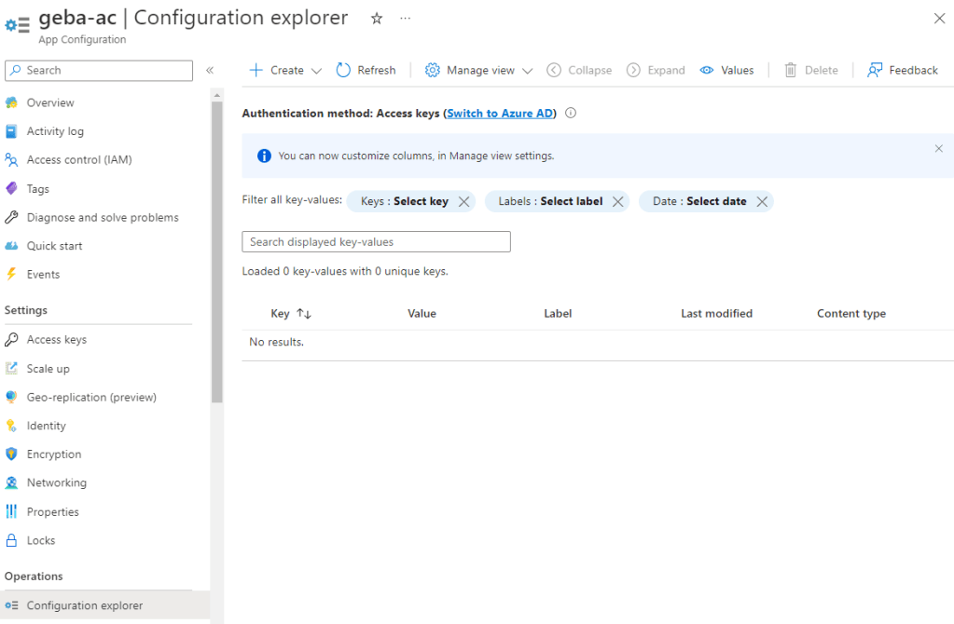Select Overview in the left menu
Viewport: 954px width, 624px height.
[x=49, y=102]
